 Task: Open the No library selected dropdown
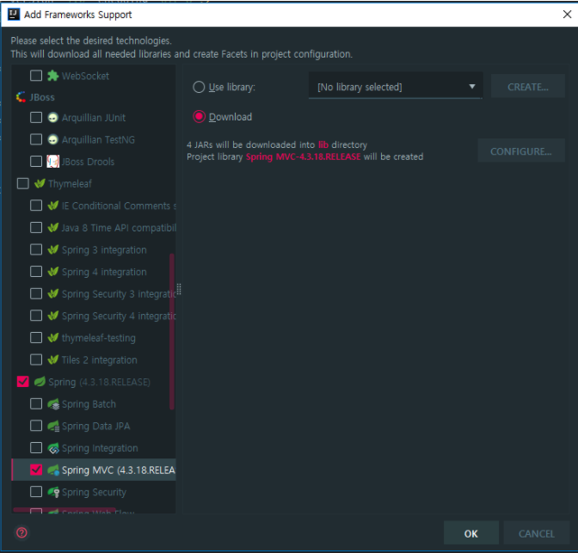[396, 87]
